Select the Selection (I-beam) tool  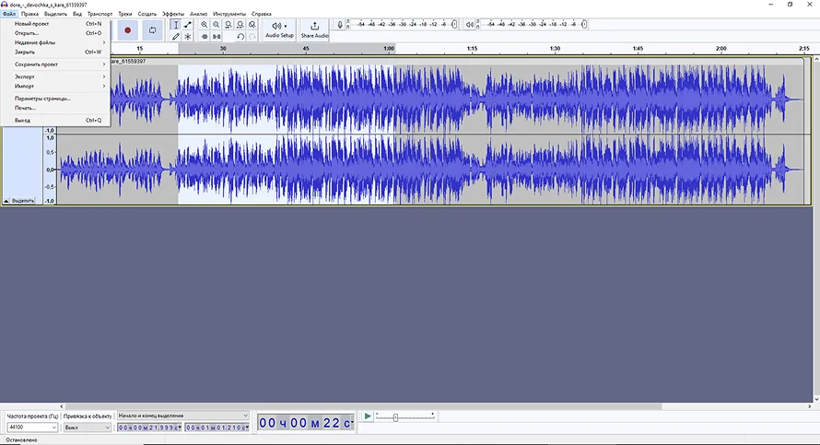coord(176,25)
